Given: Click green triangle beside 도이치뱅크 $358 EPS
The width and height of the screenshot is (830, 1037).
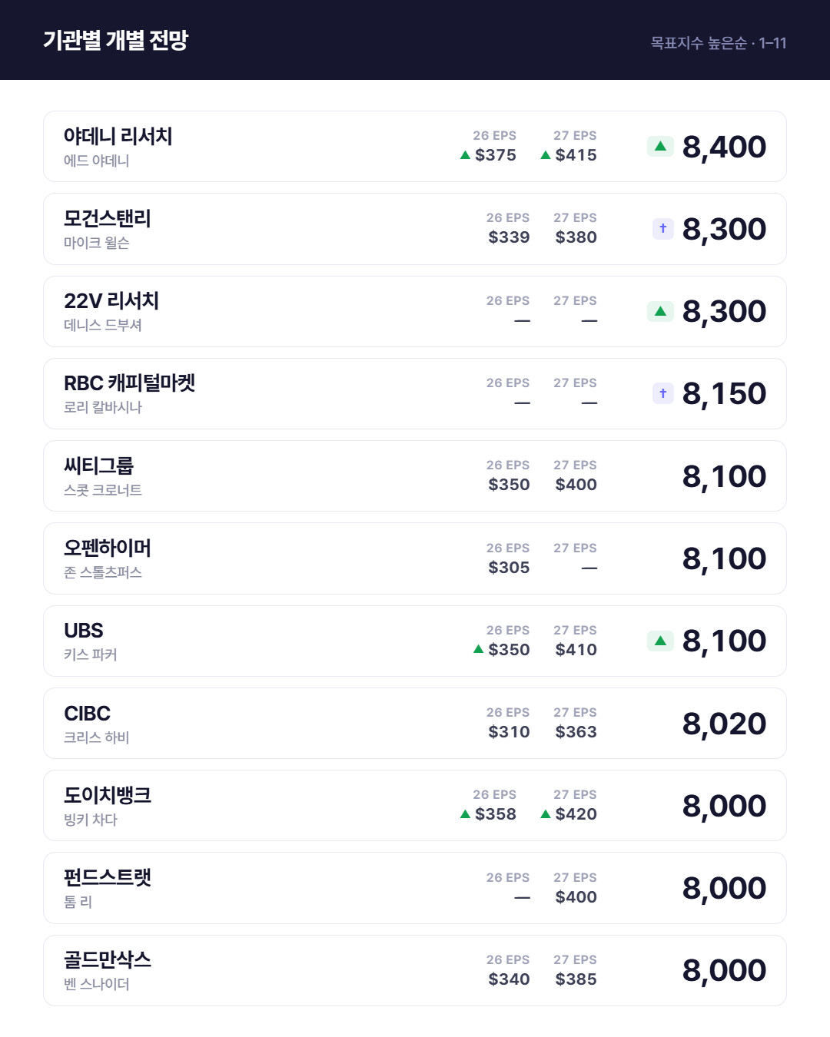Looking at the screenshot, I should click(465, 814).
